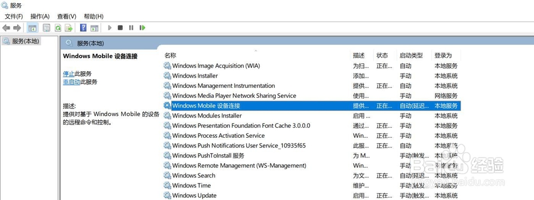Open the 文件(F) menu

tap(14, 16)
